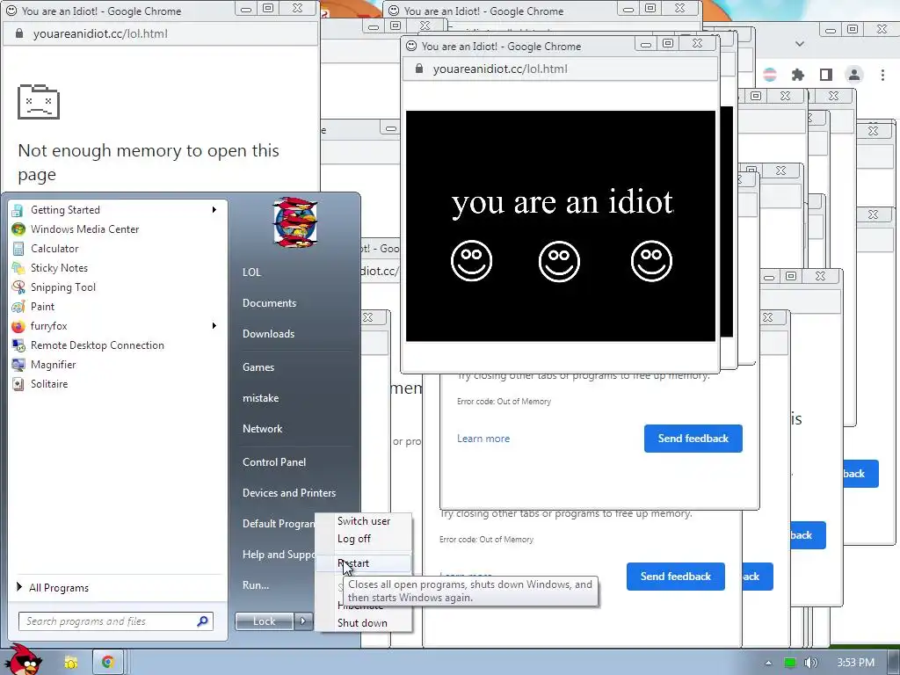Click right smiley face in idiot page
900x675 pixels.
(x=651, y=260)
